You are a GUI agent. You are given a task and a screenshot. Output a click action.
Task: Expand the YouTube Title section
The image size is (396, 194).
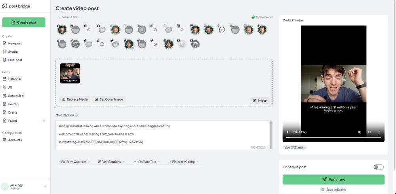(147, 162)
